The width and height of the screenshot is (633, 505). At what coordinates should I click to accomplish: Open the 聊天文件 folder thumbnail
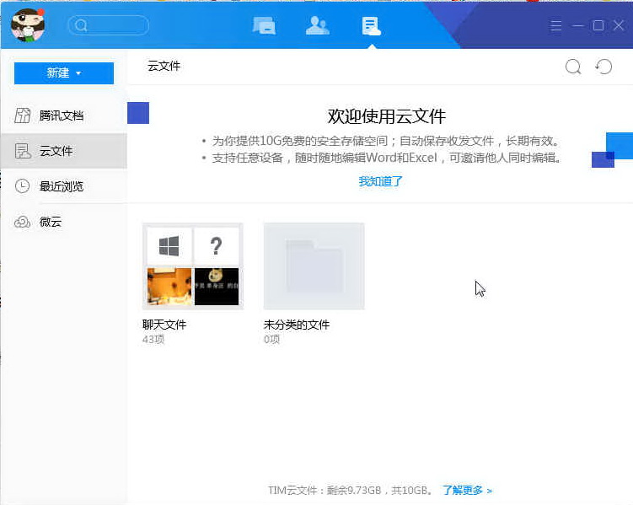click(x=192, y=266)
